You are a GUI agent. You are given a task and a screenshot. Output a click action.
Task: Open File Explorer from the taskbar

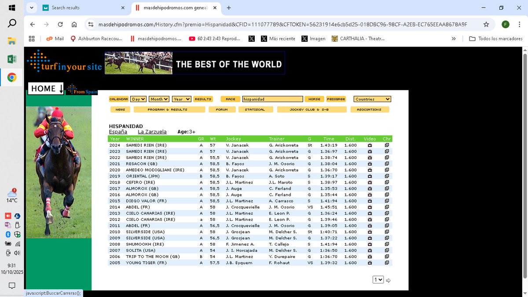tap(12, 41)
